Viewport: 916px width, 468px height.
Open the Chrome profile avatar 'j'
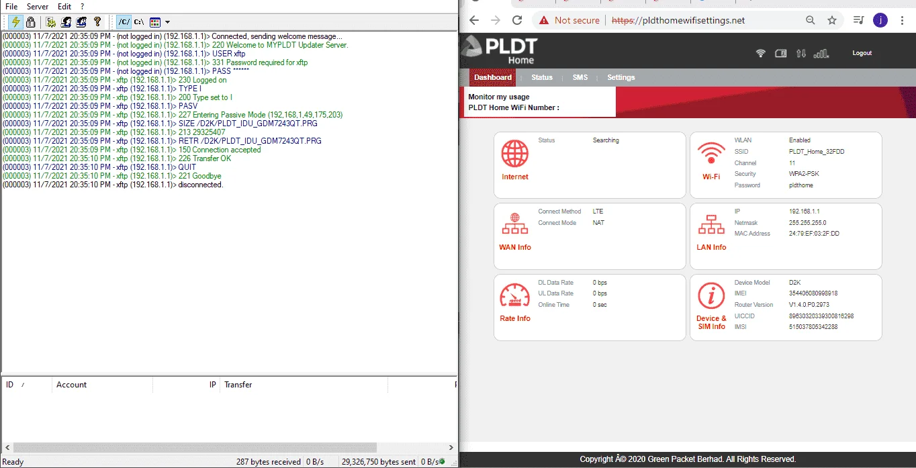pyautogui.click(x=880, y=20)
